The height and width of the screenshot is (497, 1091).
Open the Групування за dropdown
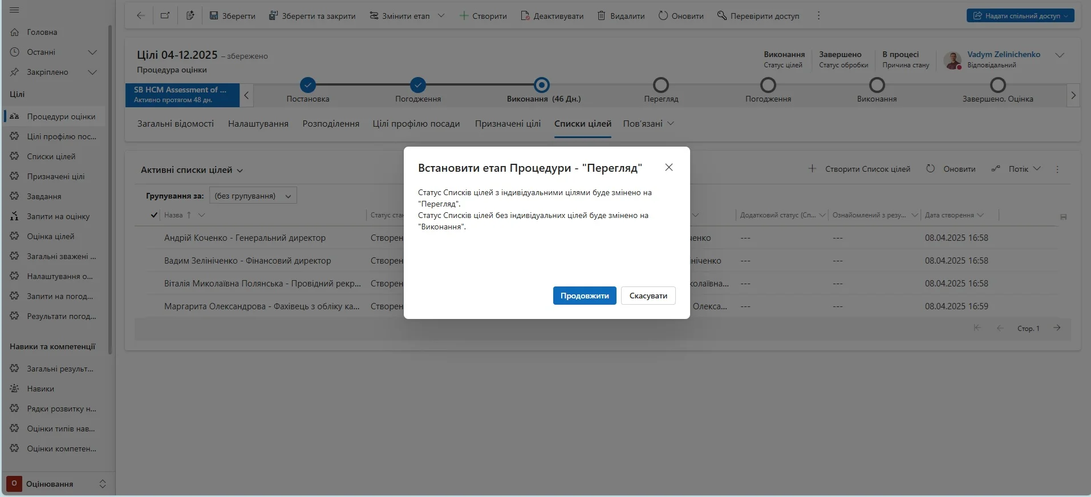point(253,196)
